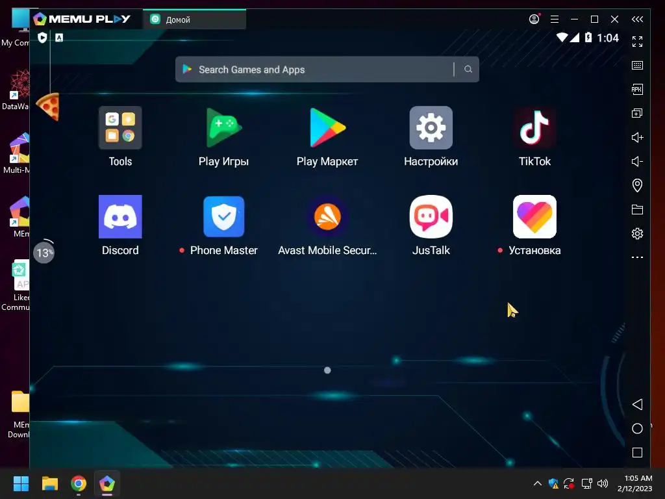Click the Windows Security tray icon

[x=553, y=483]
